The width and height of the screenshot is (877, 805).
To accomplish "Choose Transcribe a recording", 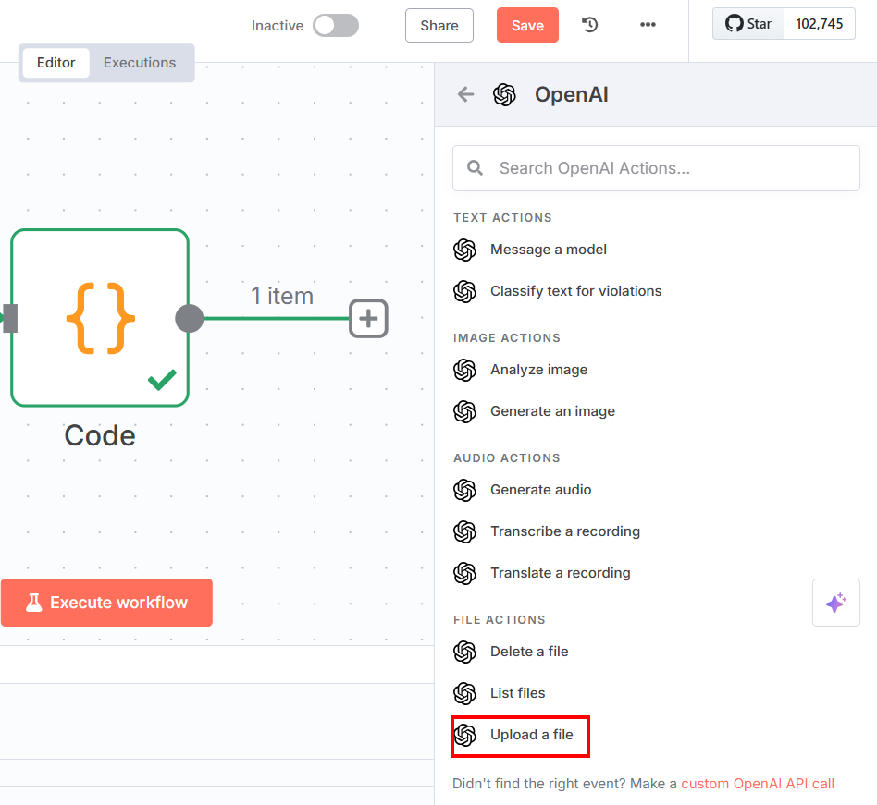I will 565,531.
